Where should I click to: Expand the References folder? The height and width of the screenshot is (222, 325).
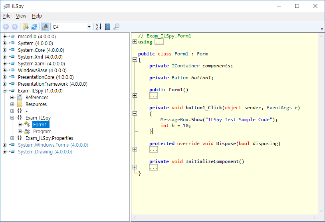tap(12, 97)
